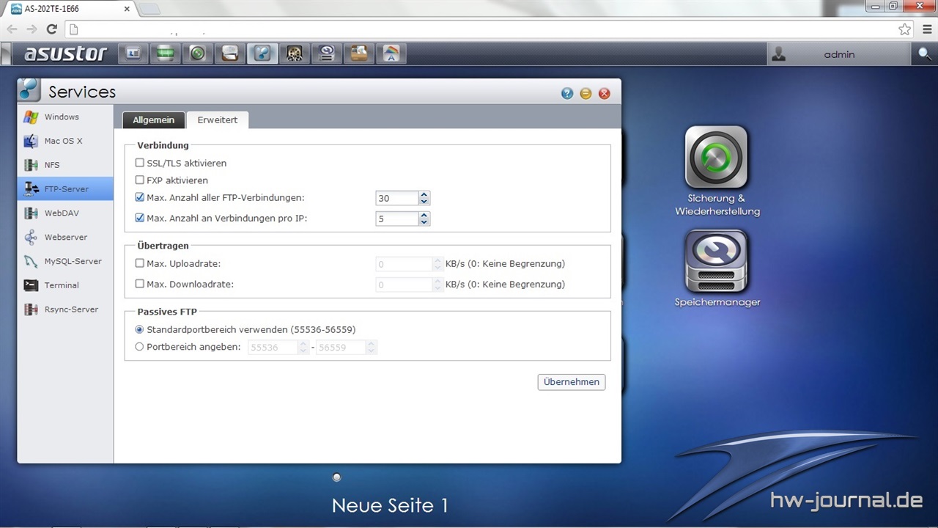Close the Services window red button
The image size is (938, 528).
coord(605,93)
